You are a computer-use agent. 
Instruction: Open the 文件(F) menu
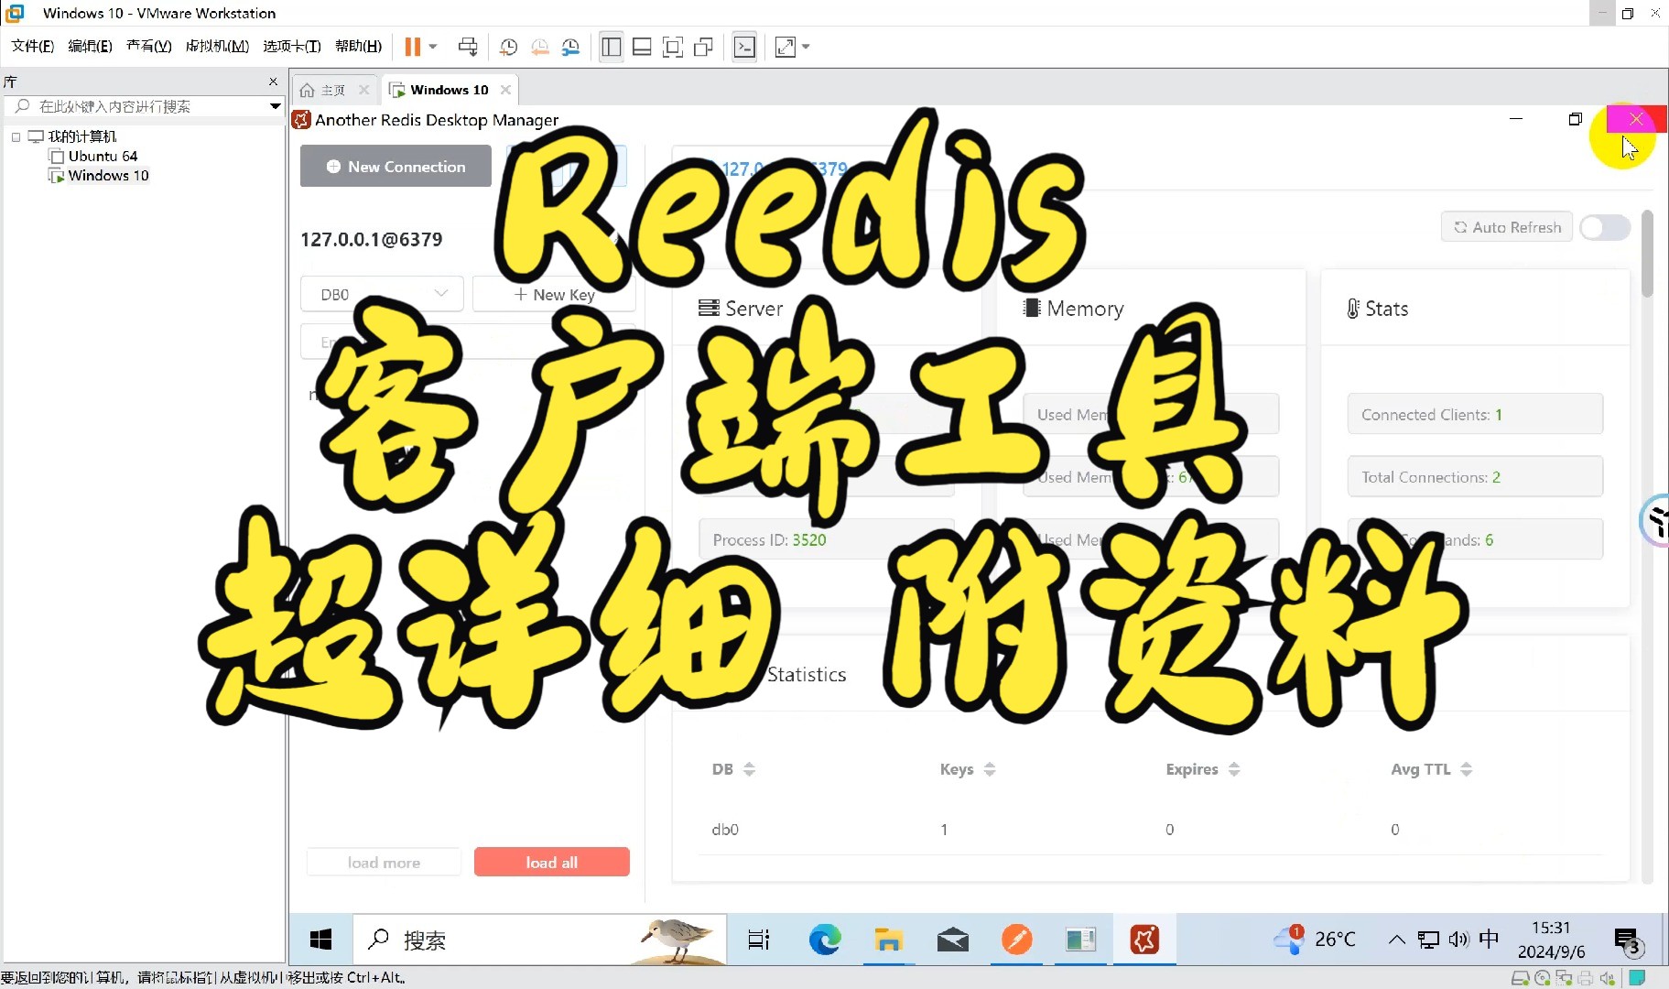(x=32, y=46)
